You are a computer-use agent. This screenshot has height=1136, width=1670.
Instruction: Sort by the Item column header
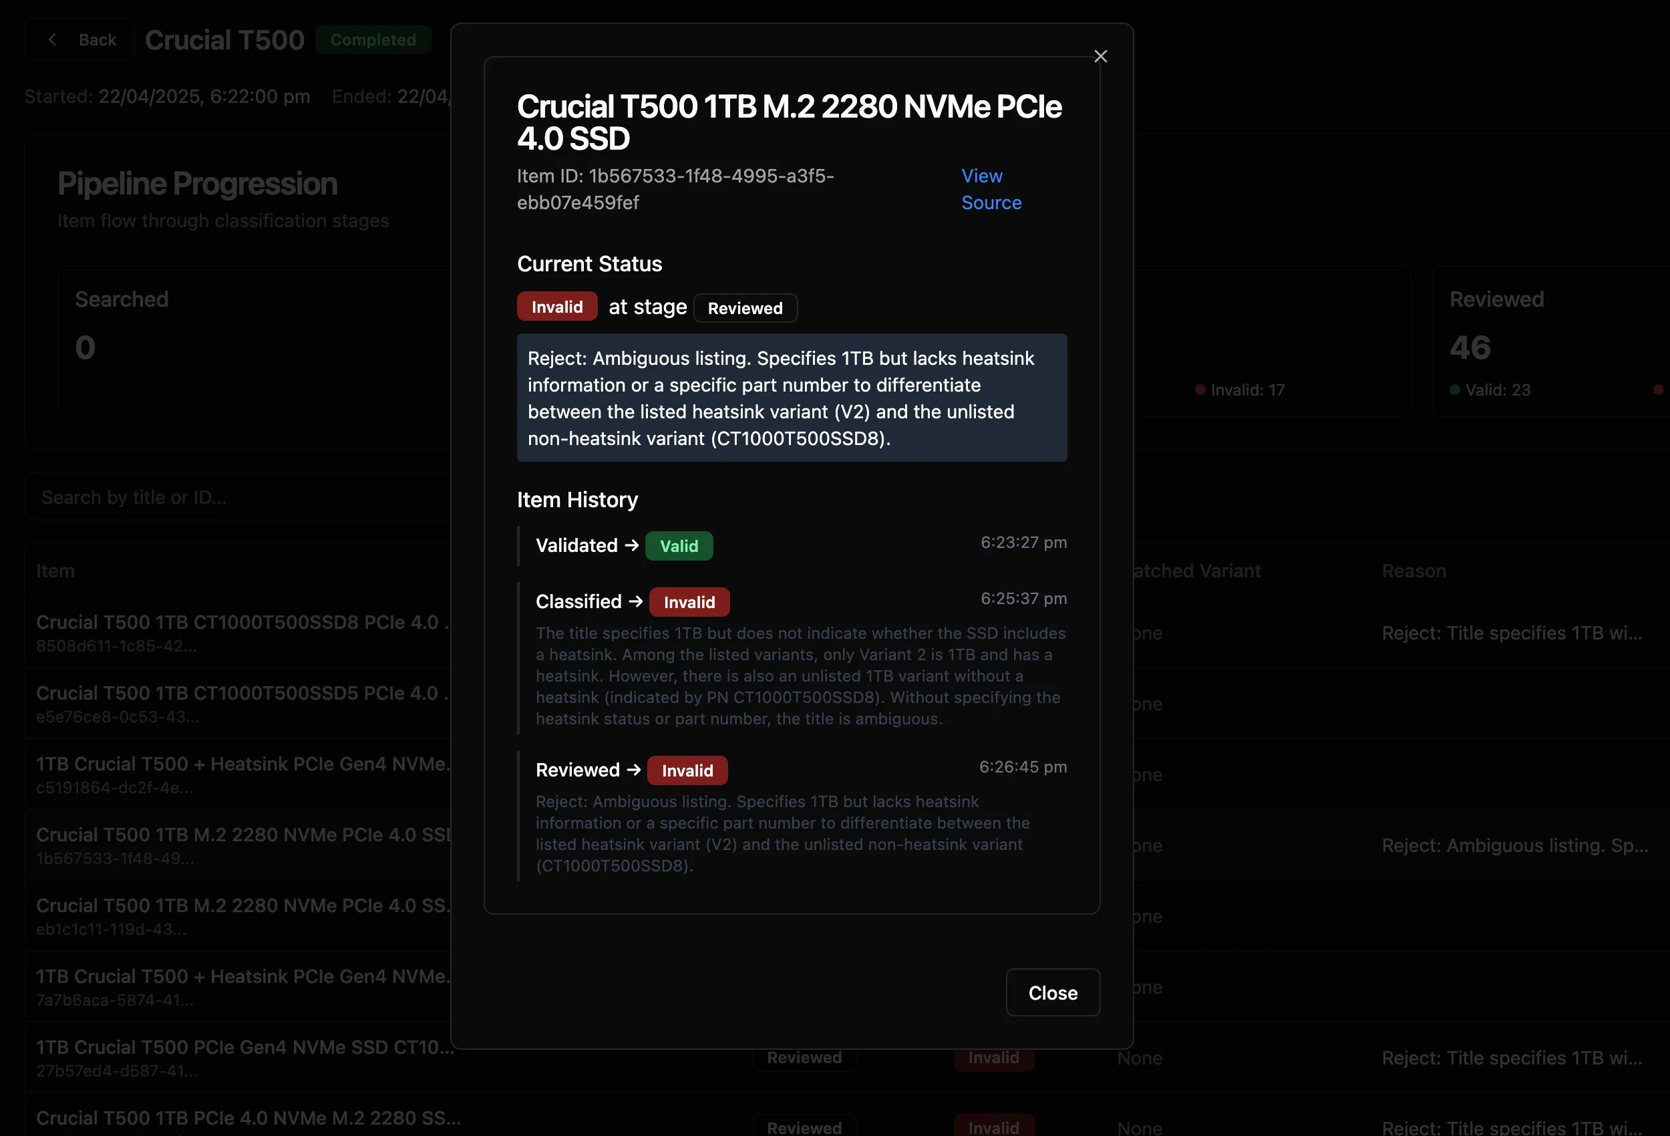pos(55,570)
